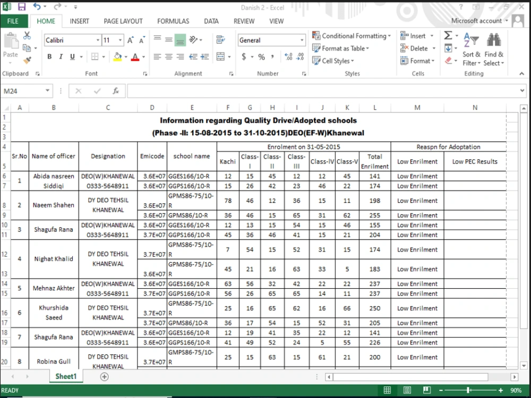Click the AutoSum sigma icon
The height and width of the screenshot is (398, 531).
tap(448, 35)
